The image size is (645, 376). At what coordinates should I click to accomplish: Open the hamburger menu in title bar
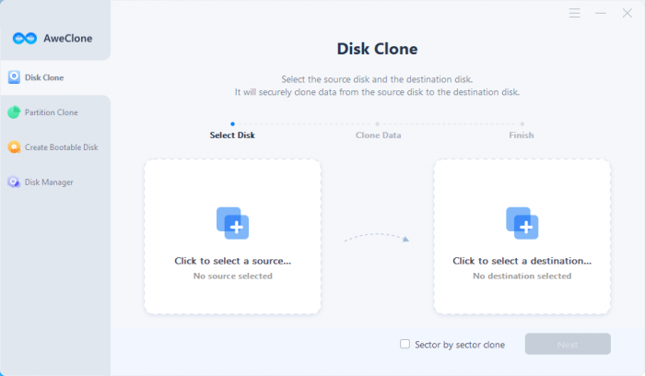(575, 13)
